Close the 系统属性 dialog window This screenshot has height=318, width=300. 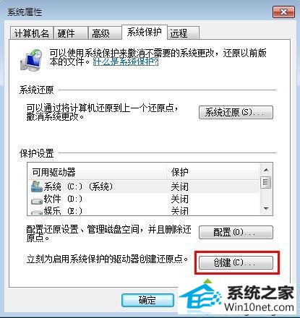pyautogui.click(x=283, y=12)
